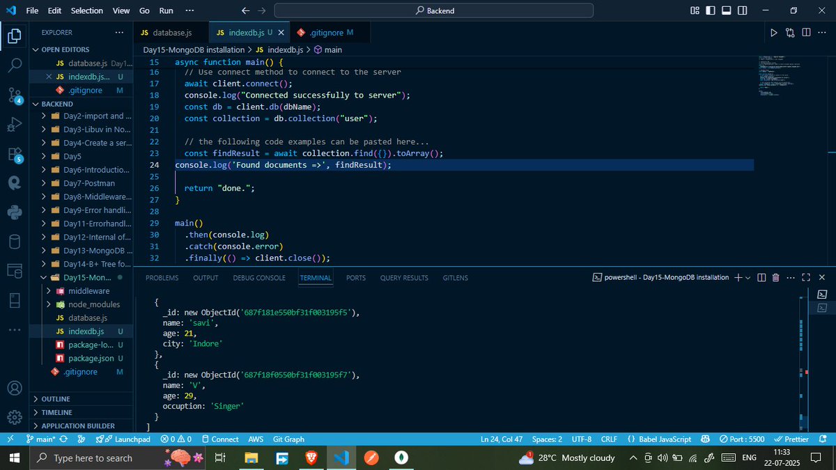Screen dimensions: 836x470
Task: Go back with the navigation arrow
Action: click(245, 10)
